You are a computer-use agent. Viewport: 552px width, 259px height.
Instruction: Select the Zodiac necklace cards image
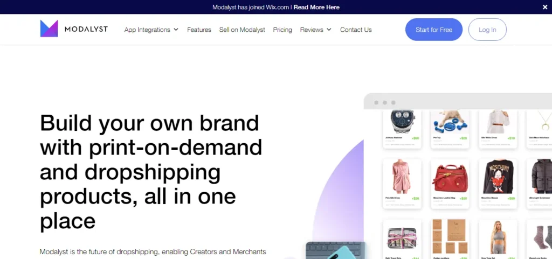coord(450,236)
